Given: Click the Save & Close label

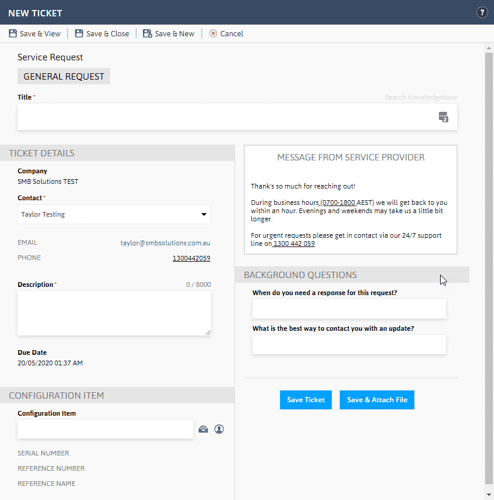Looking at the screenshot, I should click(108, 33).
